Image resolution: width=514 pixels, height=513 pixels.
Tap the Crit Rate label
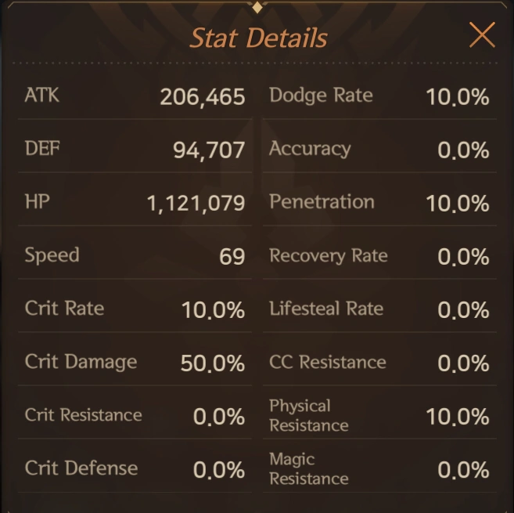(x=64, y=309)
